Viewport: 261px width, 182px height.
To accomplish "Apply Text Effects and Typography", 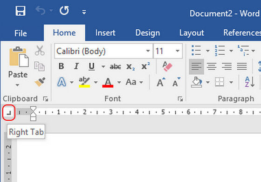I will click(62, 82).
